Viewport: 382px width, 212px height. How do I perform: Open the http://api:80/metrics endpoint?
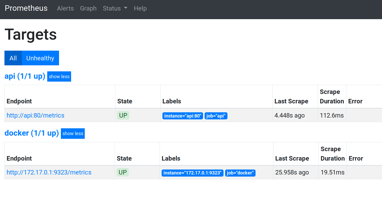(x=35, y=115)
